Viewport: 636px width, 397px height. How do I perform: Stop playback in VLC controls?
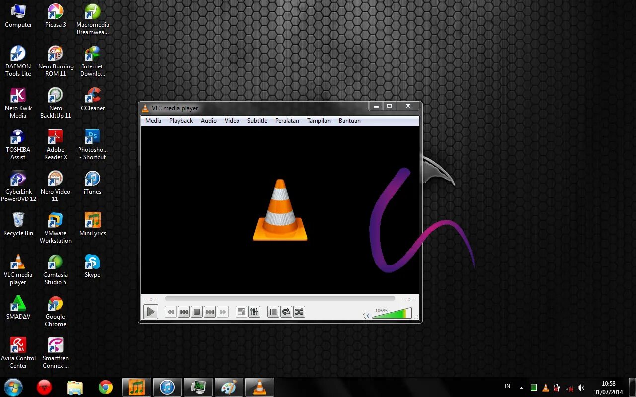(x=197, y=312)
